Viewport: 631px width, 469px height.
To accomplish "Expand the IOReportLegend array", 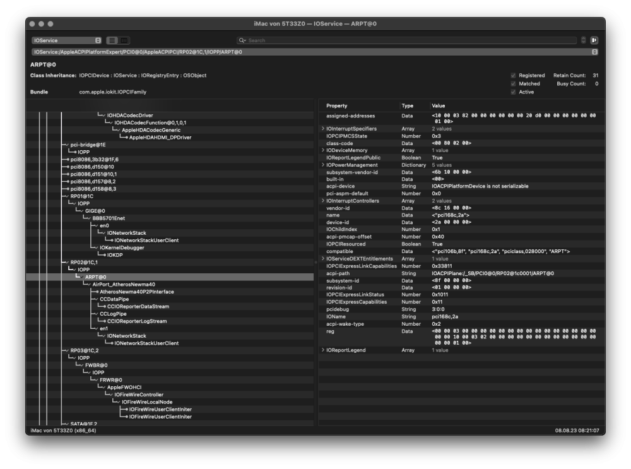I will tap(322, 350).
